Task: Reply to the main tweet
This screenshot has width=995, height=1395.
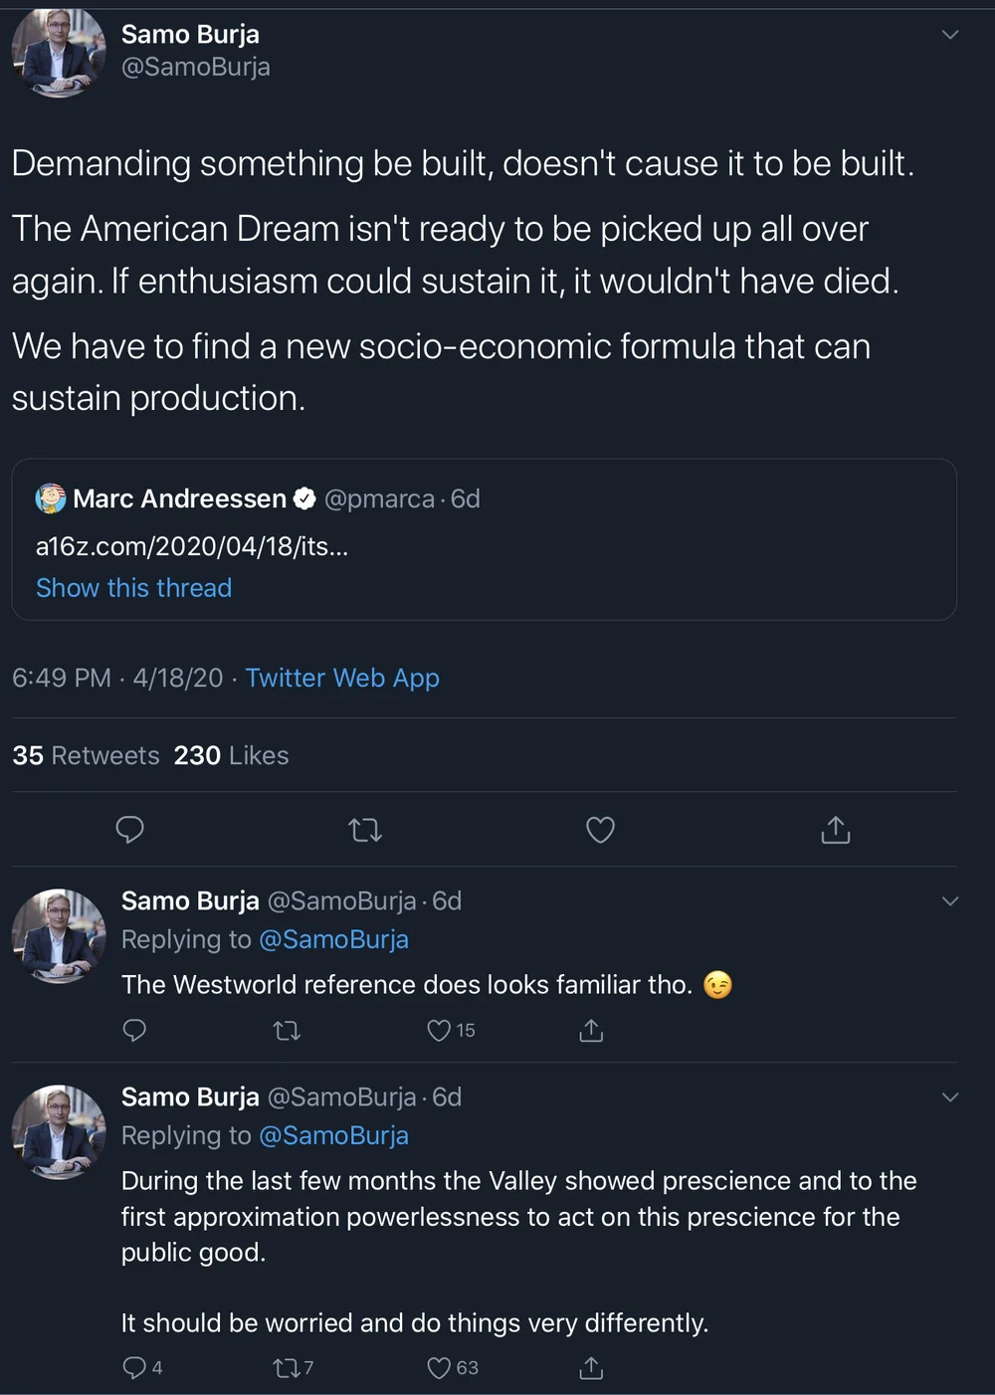Action: 130,829
